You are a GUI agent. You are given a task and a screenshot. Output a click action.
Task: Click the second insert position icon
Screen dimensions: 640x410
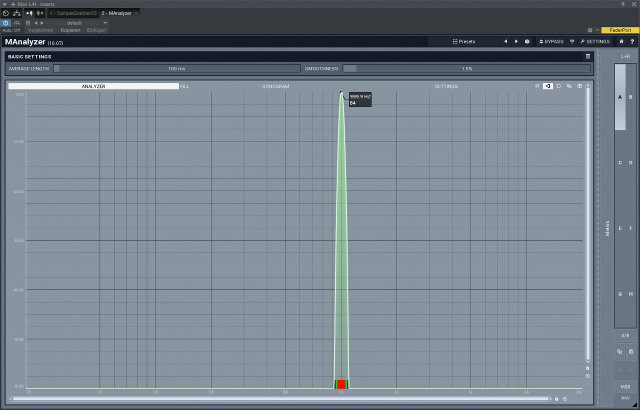coord(40,13)
